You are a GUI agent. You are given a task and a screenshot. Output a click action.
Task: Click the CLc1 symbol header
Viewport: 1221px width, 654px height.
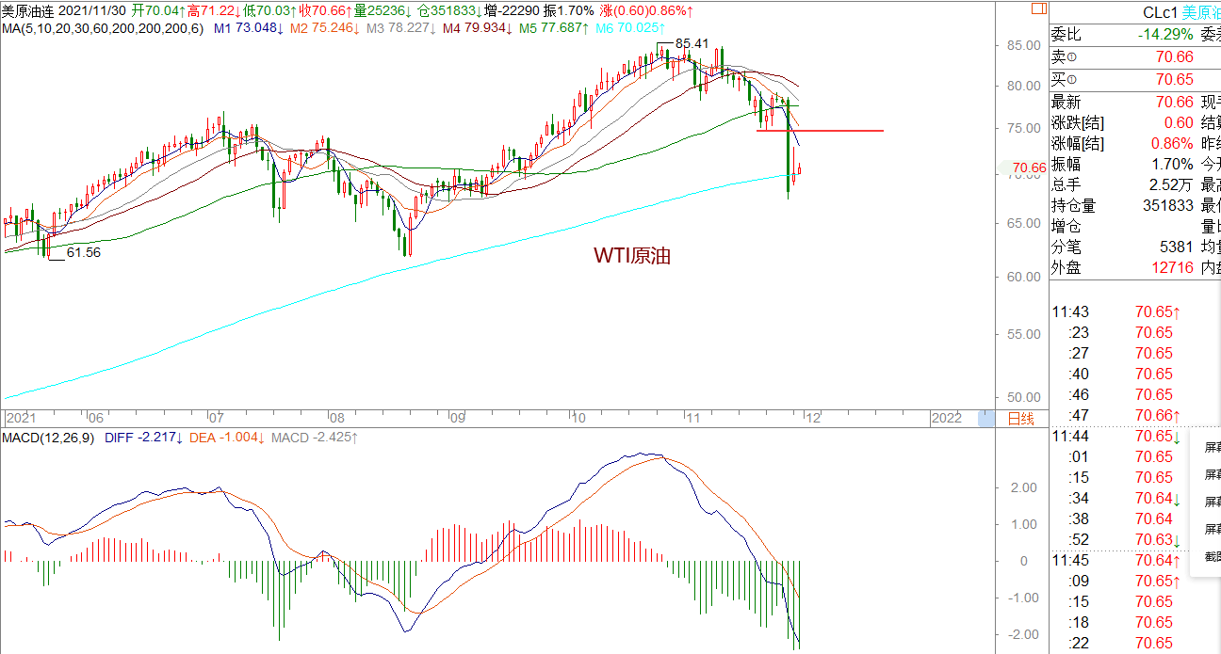[x=1163, y=13]
